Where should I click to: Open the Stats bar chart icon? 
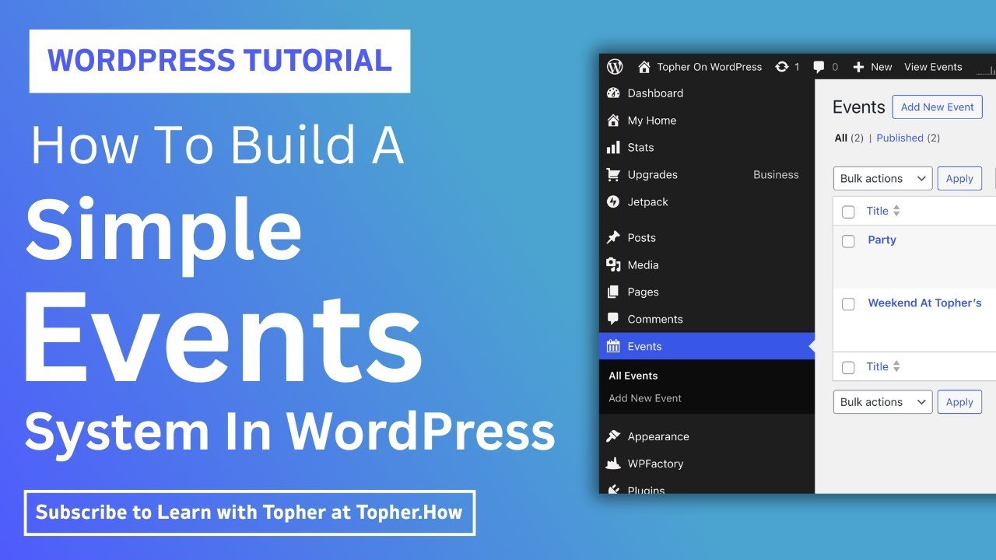point(613,148)
